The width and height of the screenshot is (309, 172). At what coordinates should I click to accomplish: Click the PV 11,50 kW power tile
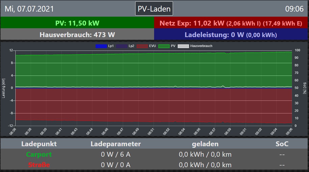tap(77, 23)
